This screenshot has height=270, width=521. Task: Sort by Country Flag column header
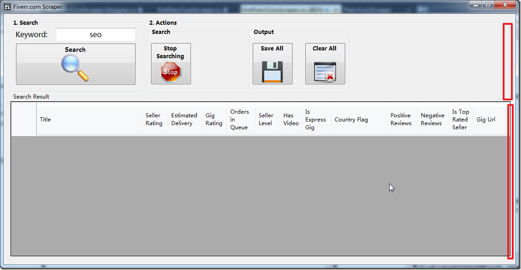(359, 119)
